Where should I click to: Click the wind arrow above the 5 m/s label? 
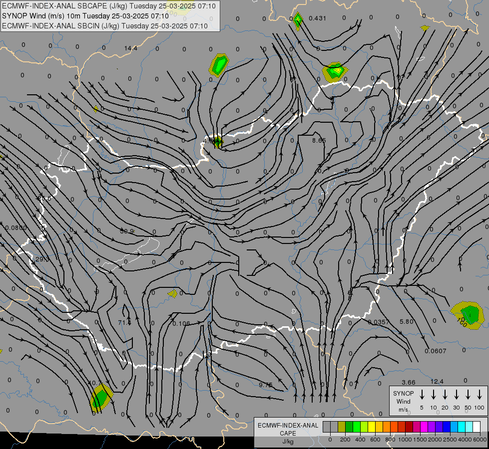422,395
